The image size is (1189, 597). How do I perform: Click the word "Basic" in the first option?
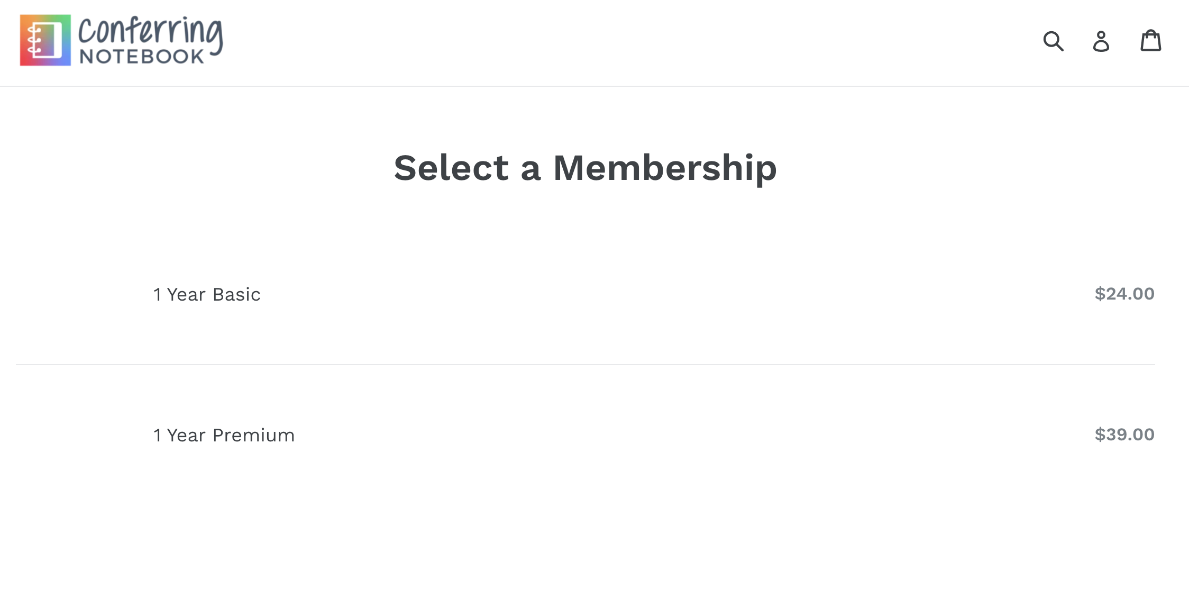[236, 294]
